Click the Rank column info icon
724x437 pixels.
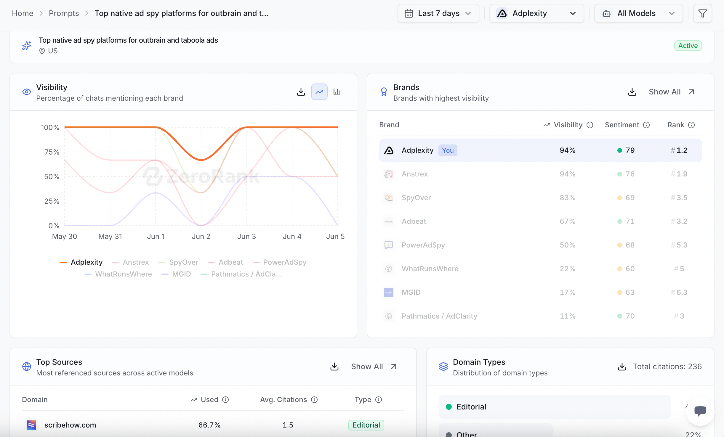pyautogui.click(x=691, y=125)
